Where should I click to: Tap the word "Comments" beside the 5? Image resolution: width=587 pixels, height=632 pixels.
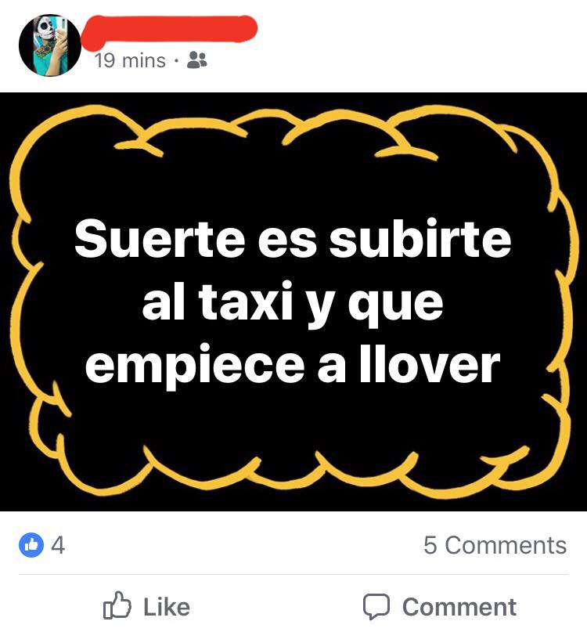tap(506, 545)
